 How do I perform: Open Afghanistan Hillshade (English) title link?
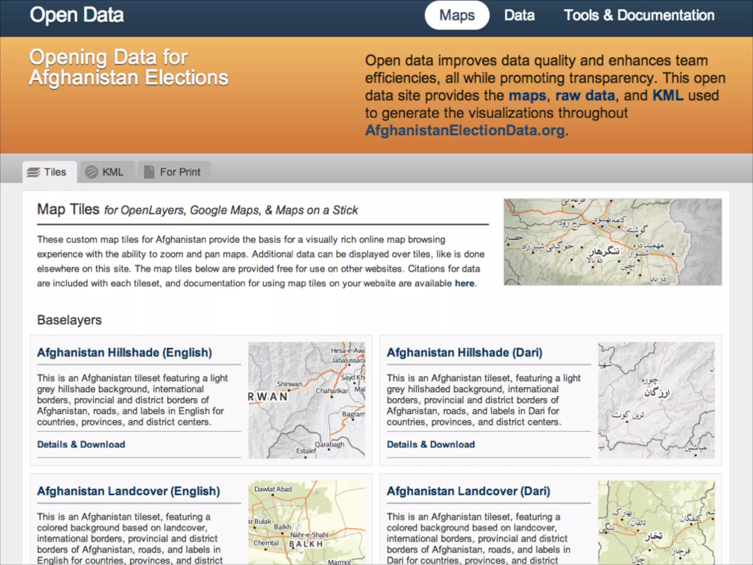[x=124, y=352]
